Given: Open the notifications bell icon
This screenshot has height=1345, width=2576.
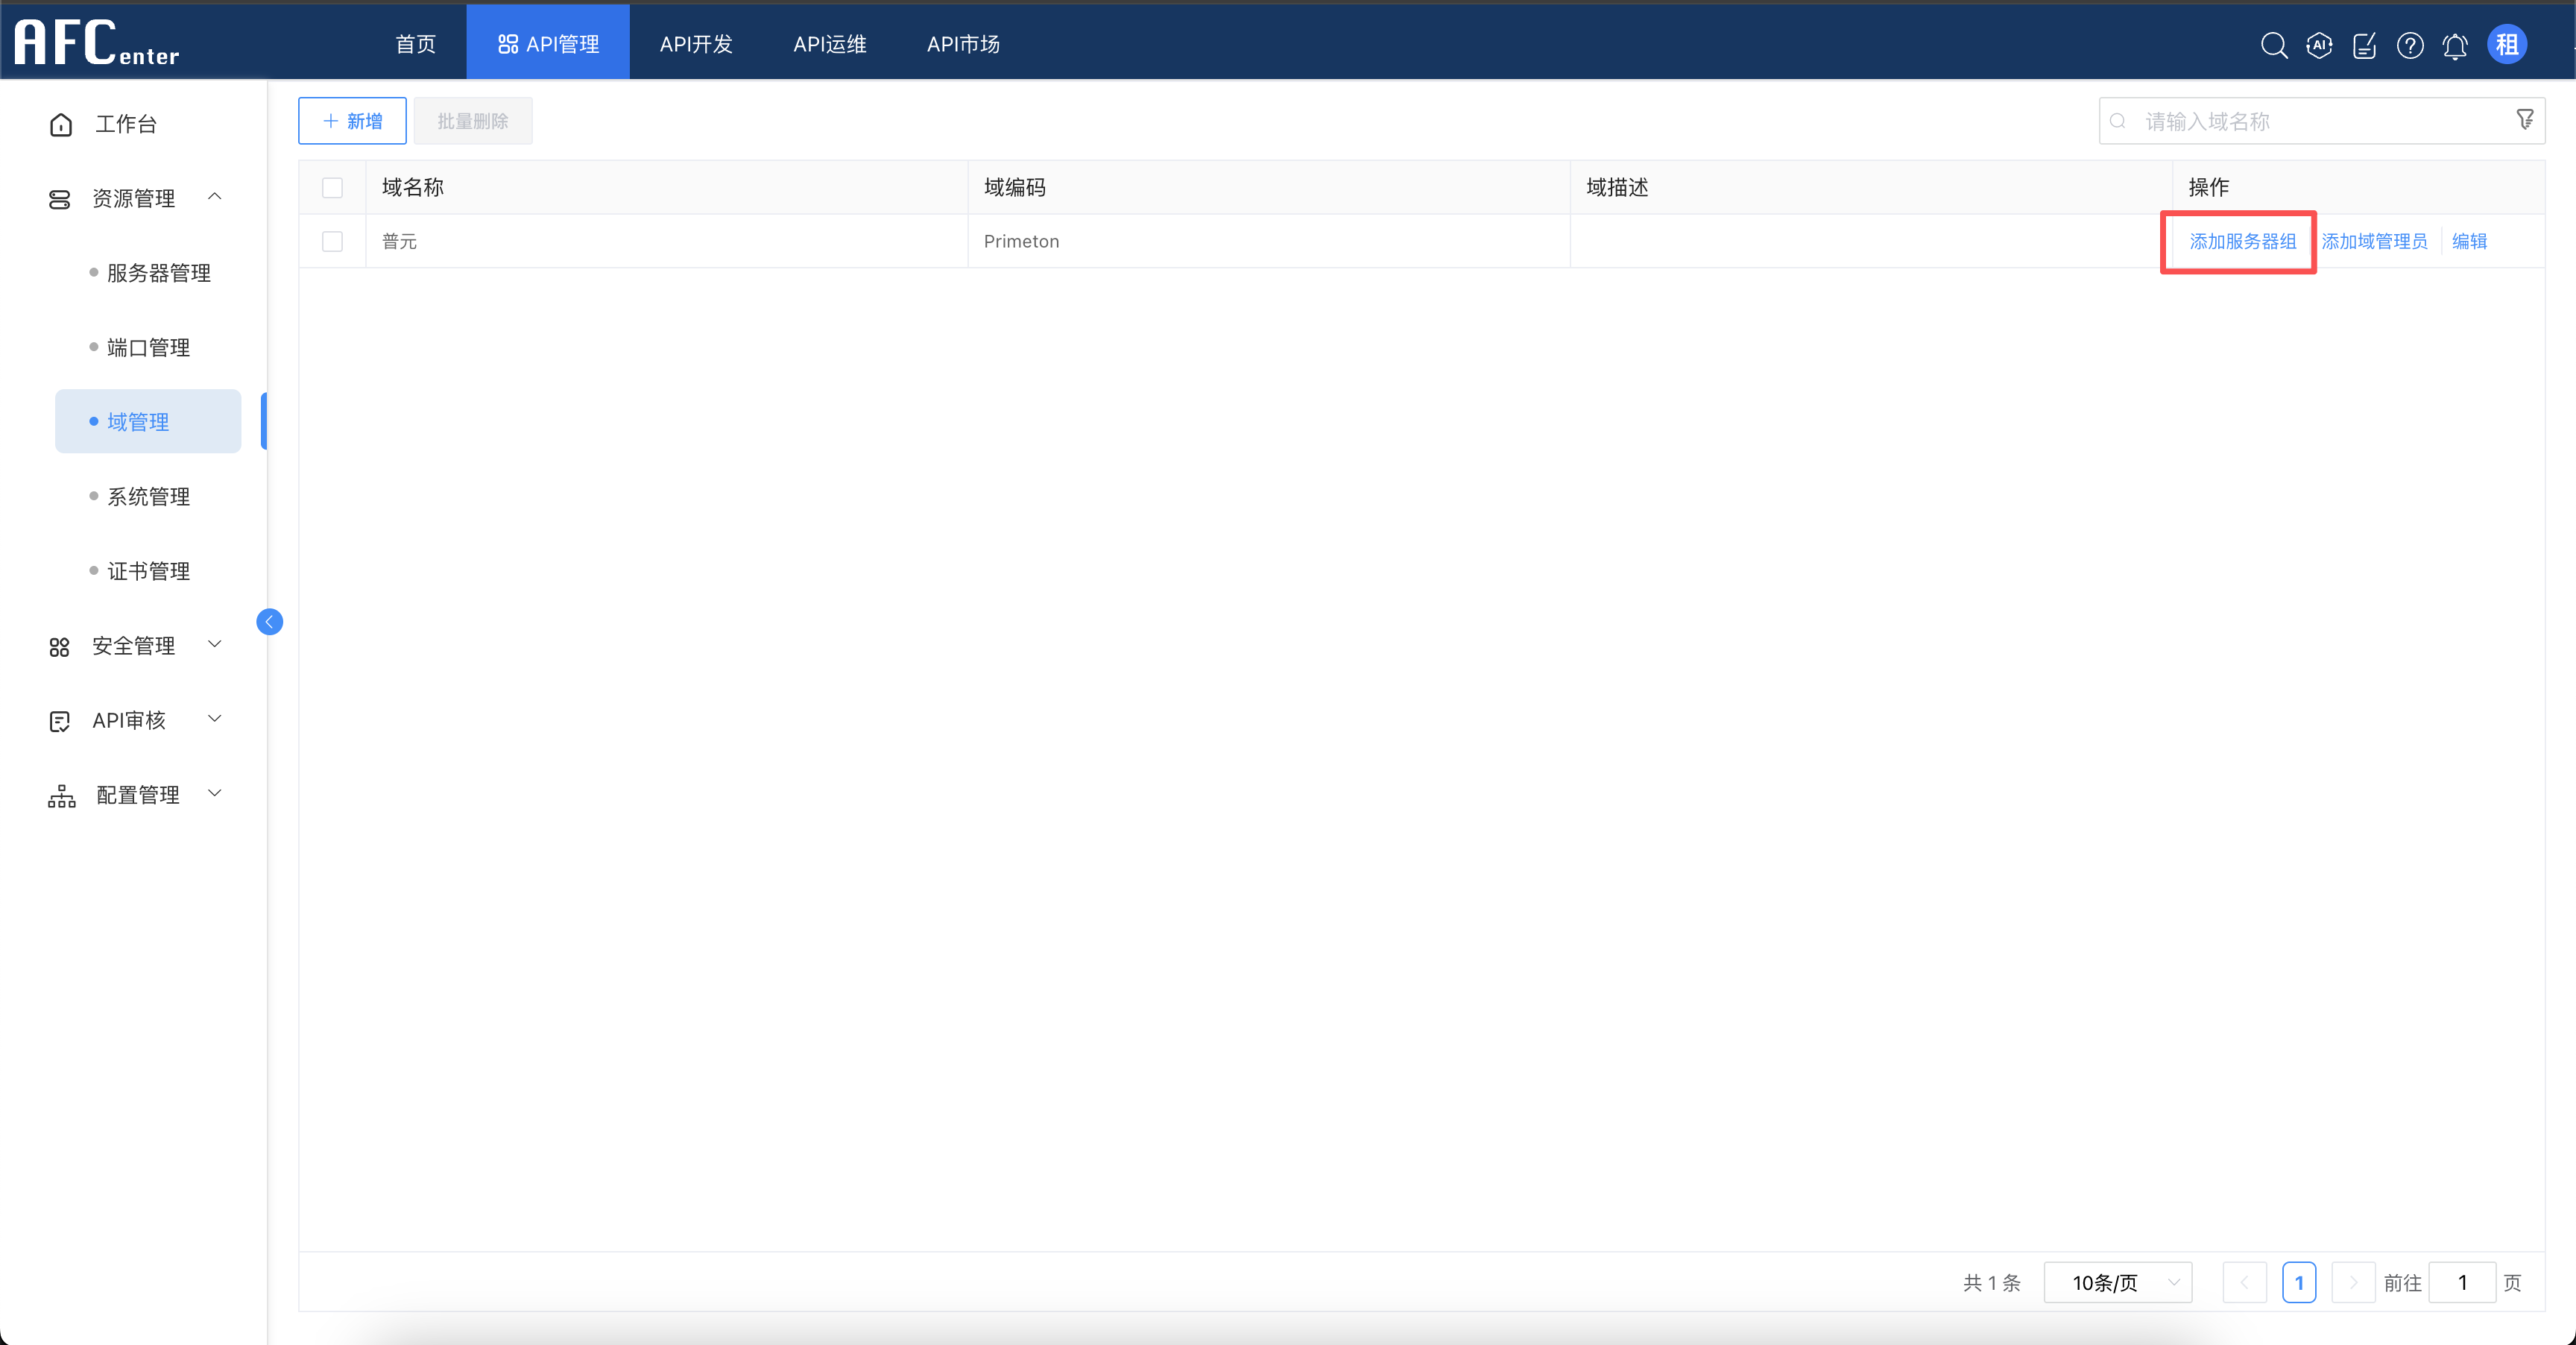Looking at the screenshot, I should click(x=2455, y=46).
